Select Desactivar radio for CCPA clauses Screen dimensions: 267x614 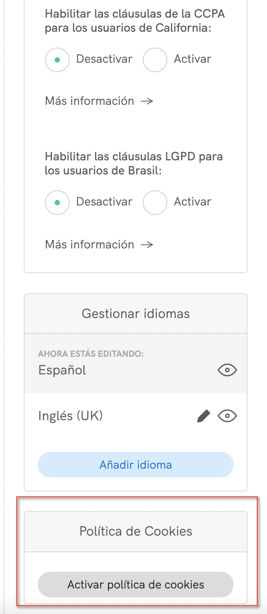pyautogui.click(x=57, y=60)
